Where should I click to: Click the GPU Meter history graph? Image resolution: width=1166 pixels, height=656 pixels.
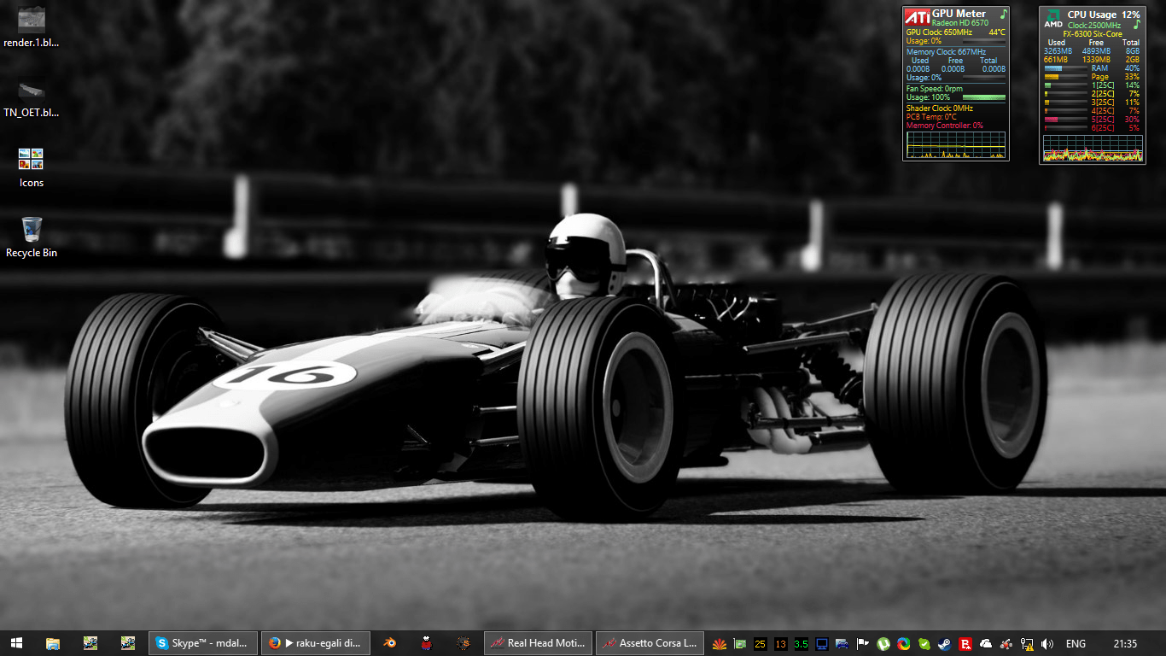[956, 145]
